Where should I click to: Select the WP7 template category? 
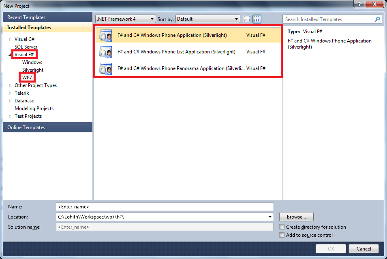pos(27,78)
